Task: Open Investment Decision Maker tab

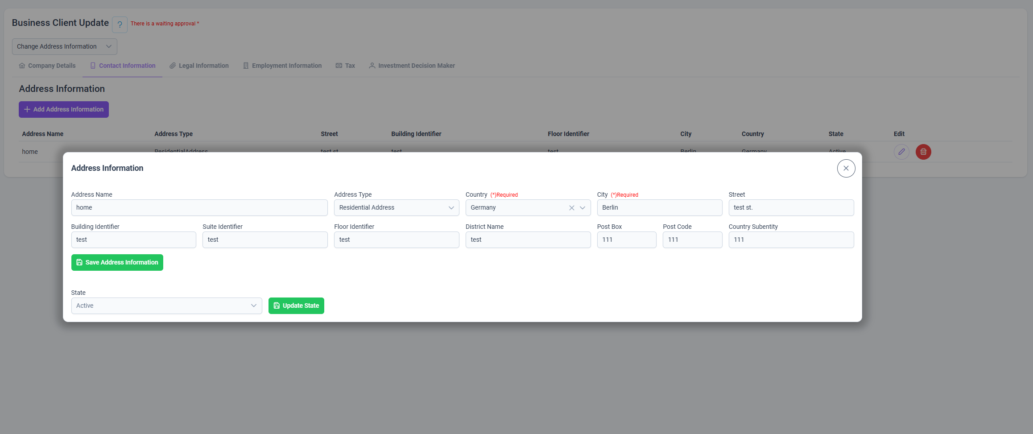Action: pyautogui.click(x=412, y=66)
